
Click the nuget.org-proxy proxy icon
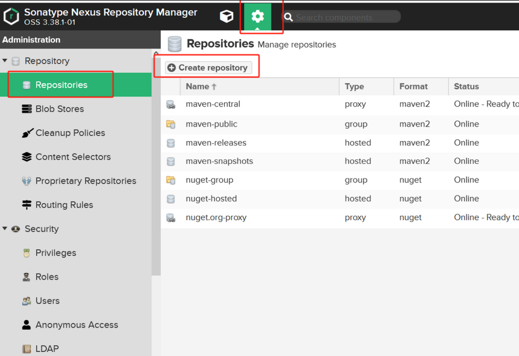tap(171, 218)
